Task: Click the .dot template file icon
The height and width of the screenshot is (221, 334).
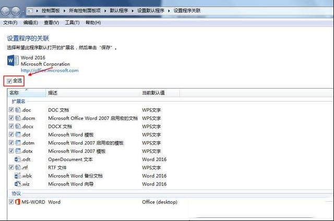Action: (x=18, y=134)
